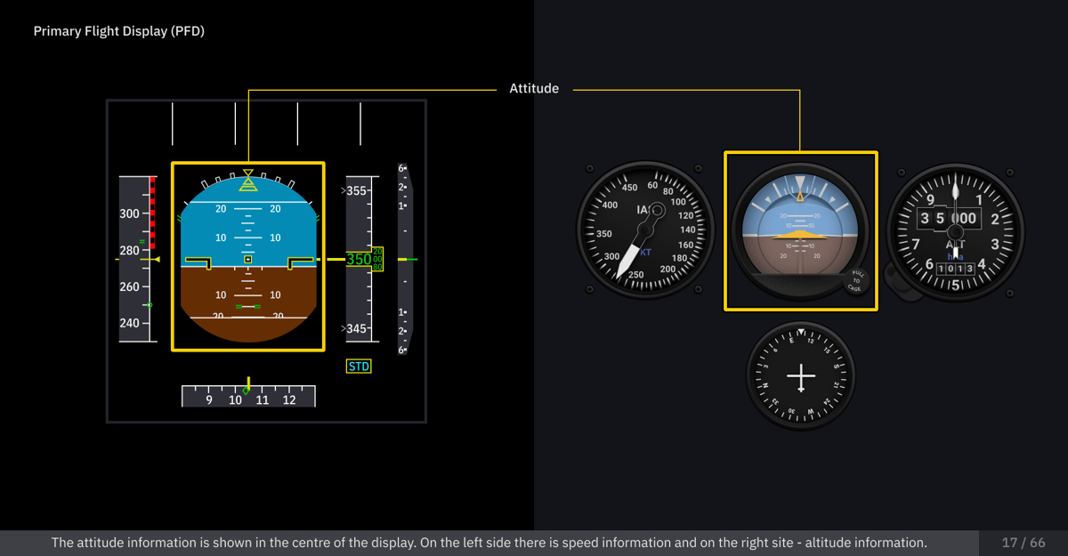Click the Attitude label
1068x556 pixels.
tap(534, 88)
